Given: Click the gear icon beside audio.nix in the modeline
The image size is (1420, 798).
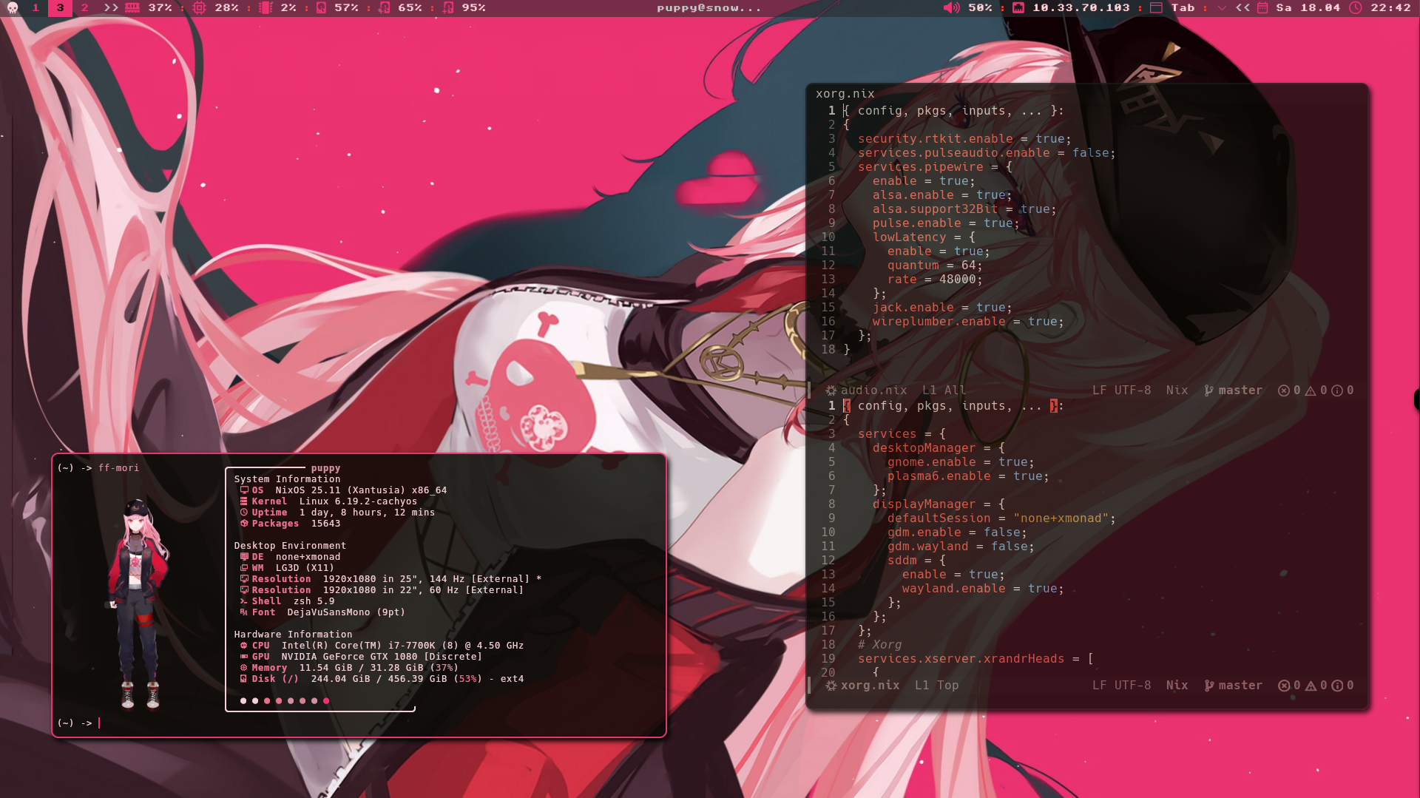Looking at the screenshot, I should (x=831, y=390).
